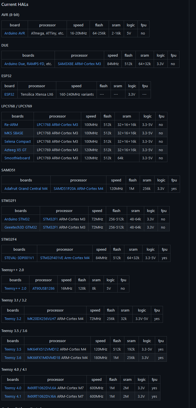The height and width of the screenshot is (408, 196).
Task: Open the Selena Compact board link
Action: 18,141
